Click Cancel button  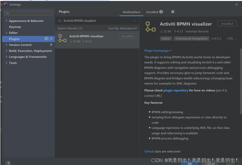[x=210, y=163]
